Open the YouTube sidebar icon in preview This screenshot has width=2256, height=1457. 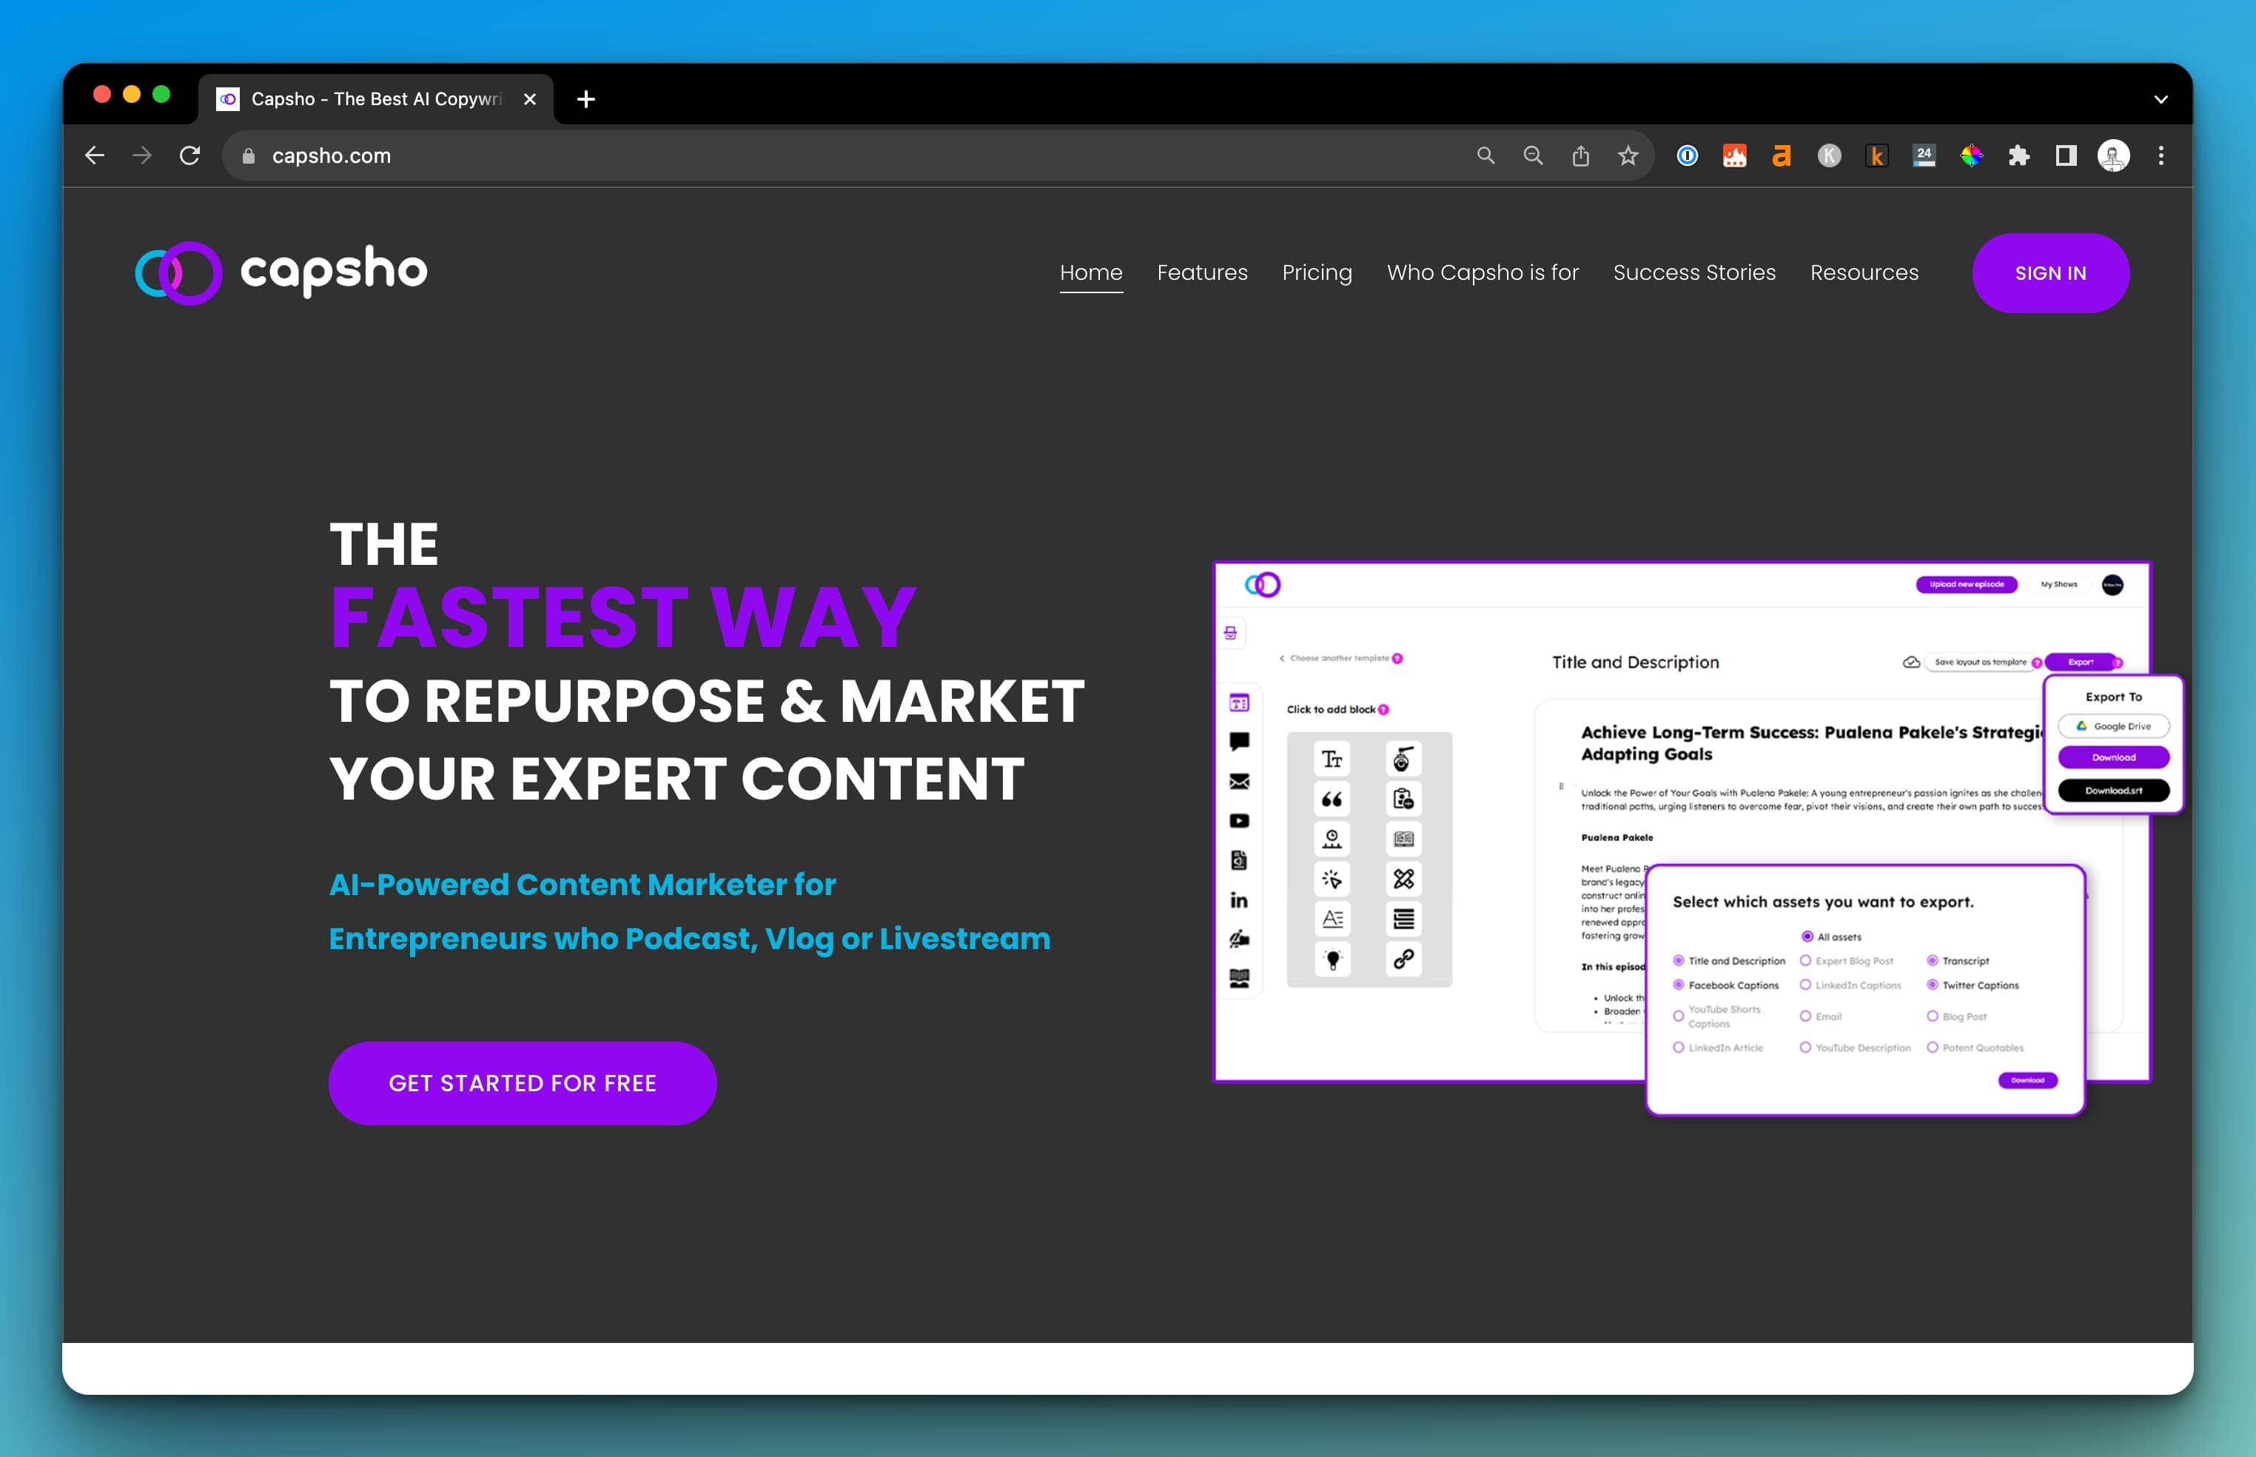click(1239, 821)
